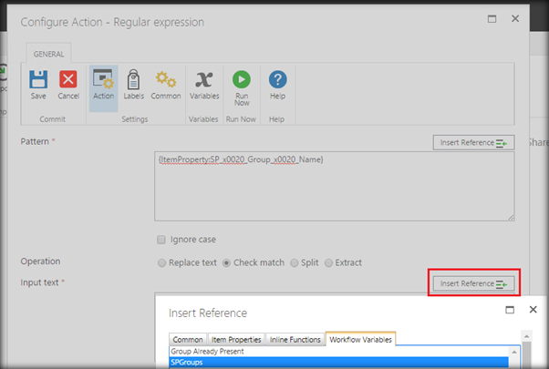
Task: Select the Extract operation
Action: click(x=328, y=262)
